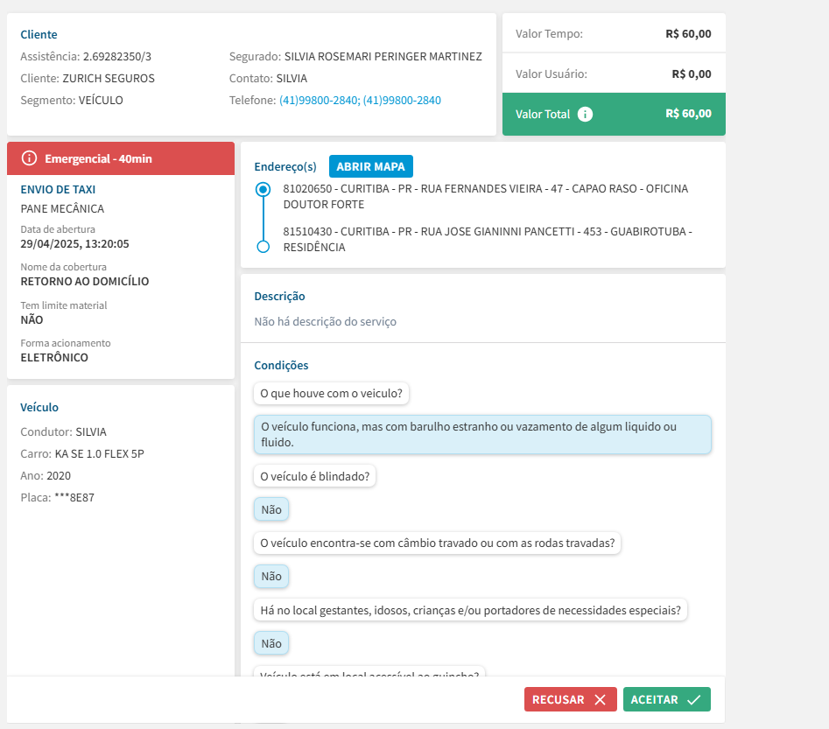Open the map with ABRIR MAPA
829x729 pixels.
pos(370,166)
